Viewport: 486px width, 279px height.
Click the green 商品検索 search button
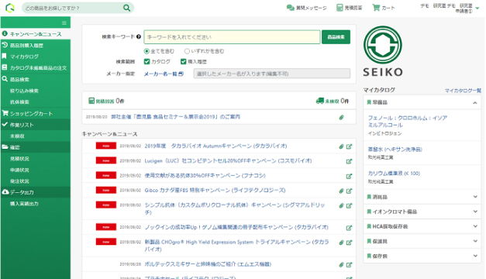pos(336,37)
